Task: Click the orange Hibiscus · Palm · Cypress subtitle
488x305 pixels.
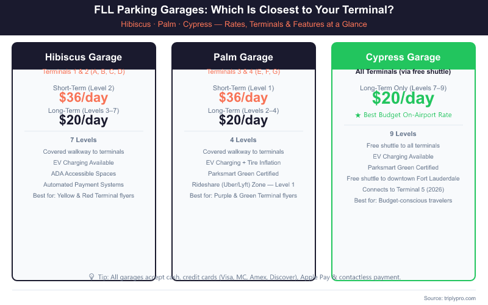Action: click(244, 24)
